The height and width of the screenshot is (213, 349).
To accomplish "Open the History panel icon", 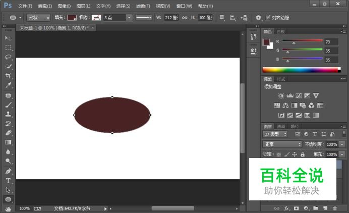I will click(253, 36).
